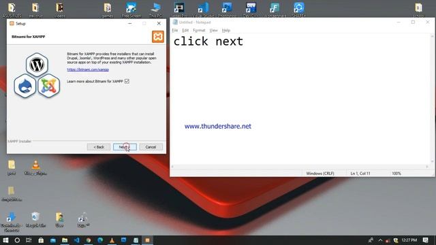Select the Free Screen recorder desktop shortcut

131,10
